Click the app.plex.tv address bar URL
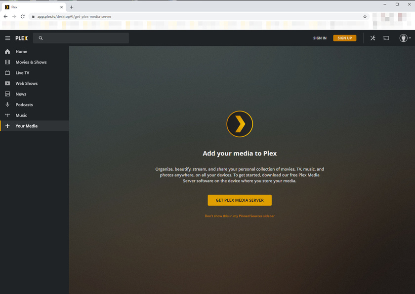This screenshot has width=415, height=294. point(75,16)
